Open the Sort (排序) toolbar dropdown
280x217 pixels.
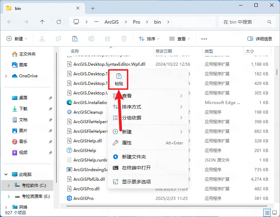coord(149,39)
